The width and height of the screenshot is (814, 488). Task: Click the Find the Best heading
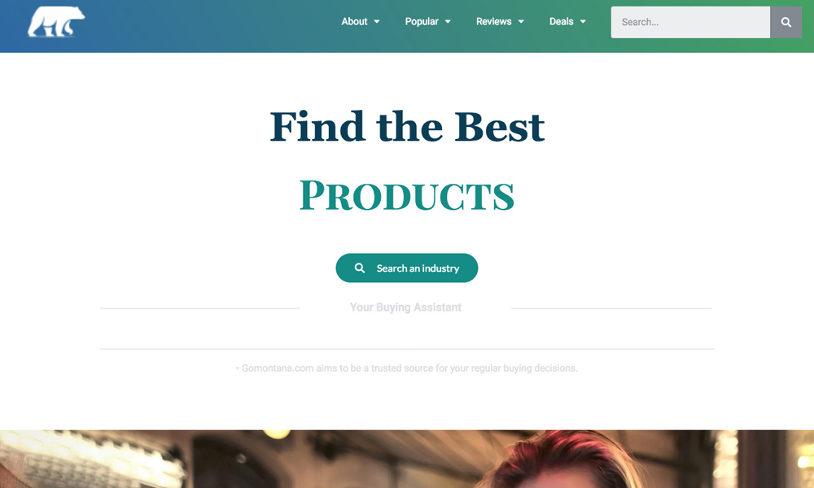(407, 127)
